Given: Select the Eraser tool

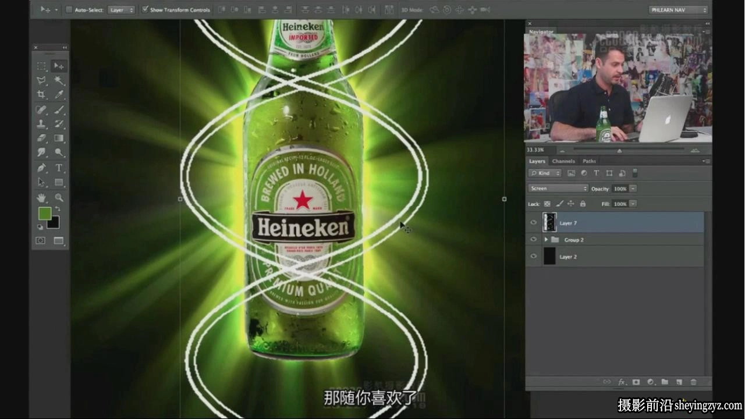Looking at the screenshot, I should pos(41,139).
